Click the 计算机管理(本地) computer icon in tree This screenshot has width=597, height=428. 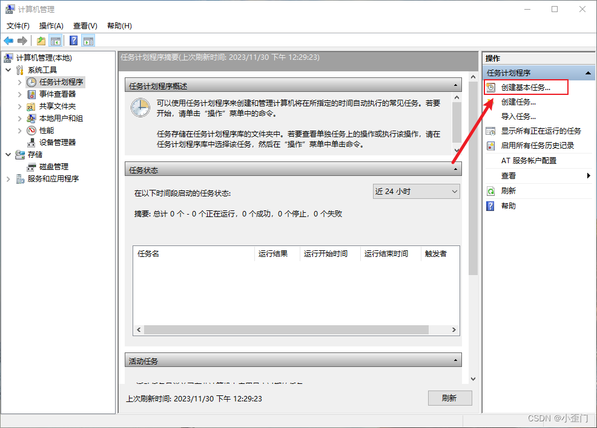[8, 58]
